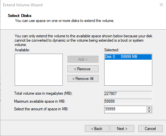Decrease space amount with the down arrow
The width and height of the screenshot is (166, 136).
[149, 111]
